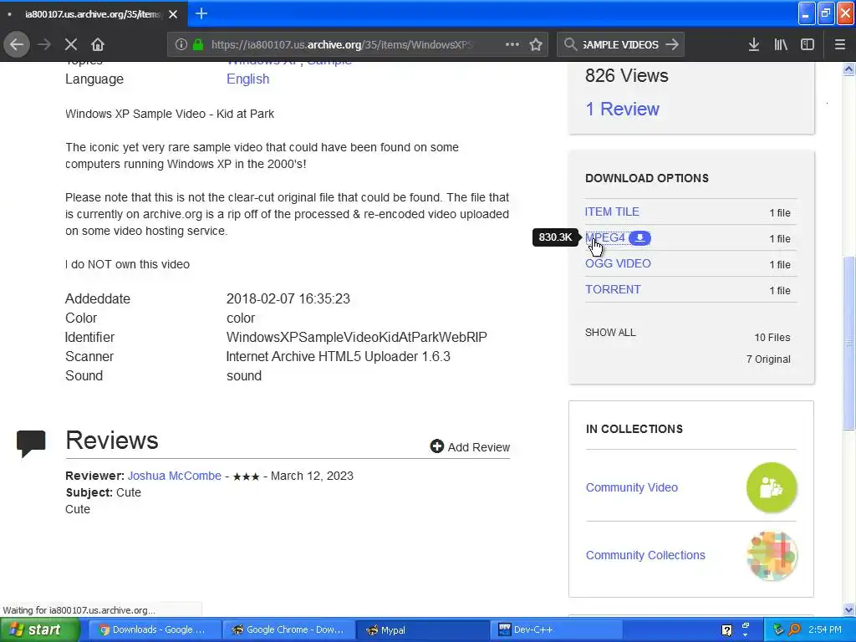
Task: Open the browser downloads arrow icon
Action: [754, 45]
